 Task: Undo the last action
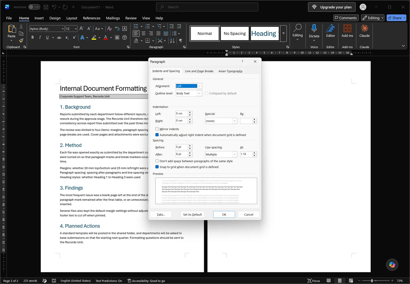click(x=54, y=7)
